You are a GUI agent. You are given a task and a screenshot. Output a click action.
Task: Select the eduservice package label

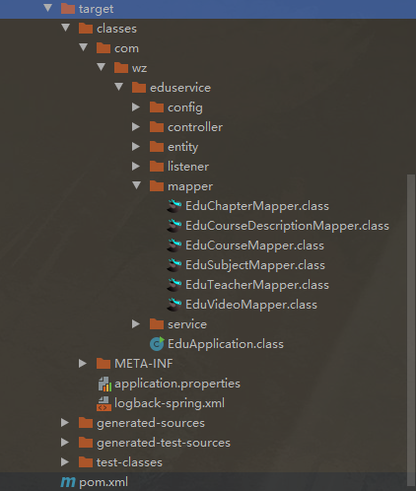tap(180, 88)
